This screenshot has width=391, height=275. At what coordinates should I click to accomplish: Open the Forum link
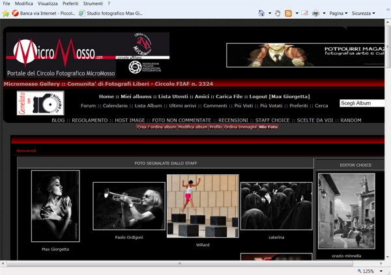click(88, 106)
